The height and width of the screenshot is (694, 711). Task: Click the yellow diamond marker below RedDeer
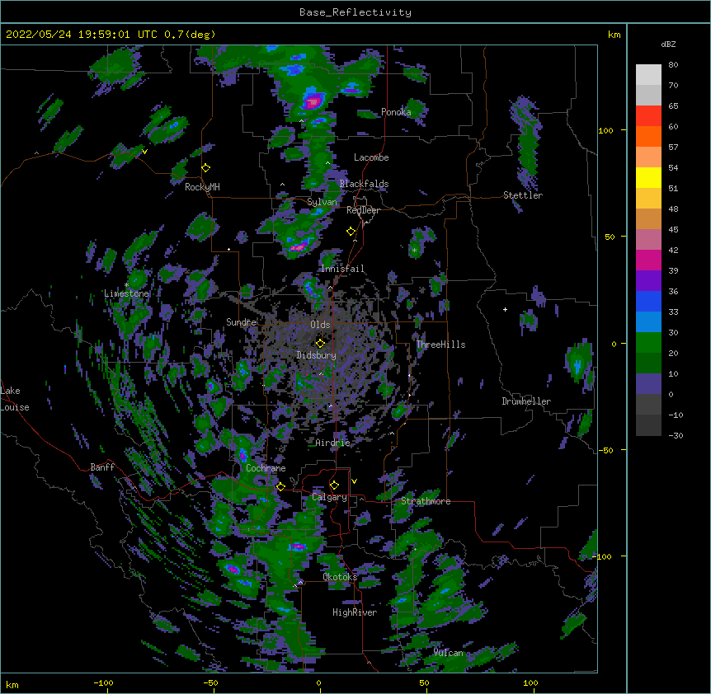coord(351,232)
